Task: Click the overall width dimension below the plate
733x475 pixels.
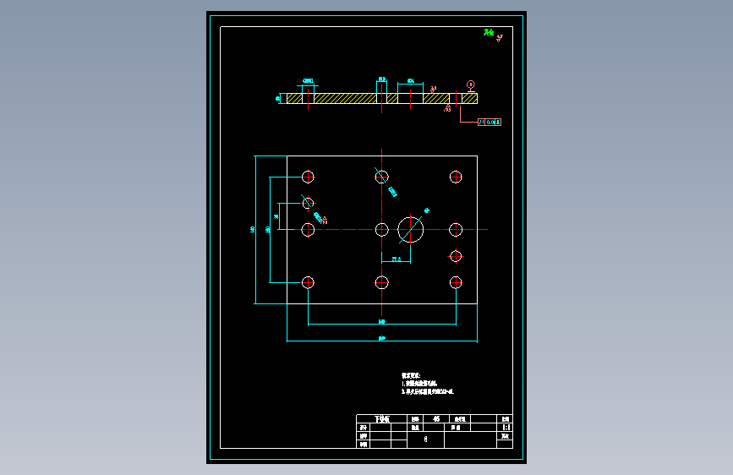Action: 382,338
